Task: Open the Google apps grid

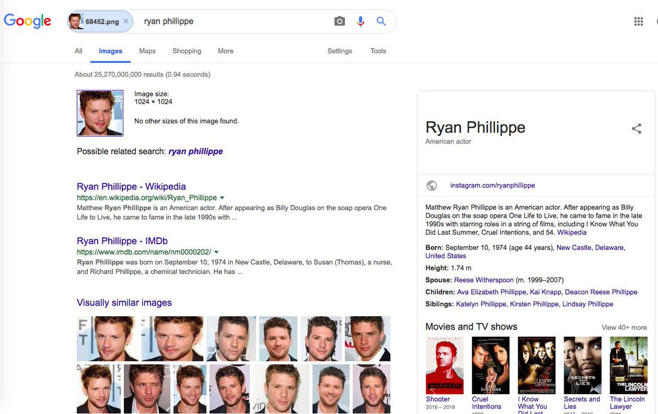Action: pos(638,21)
